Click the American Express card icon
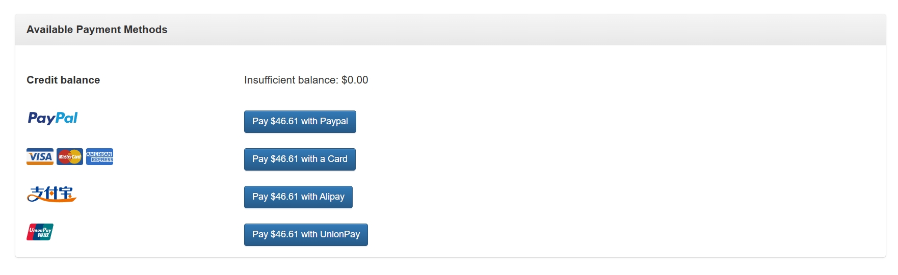898x275 pixels. coord(99,157)
